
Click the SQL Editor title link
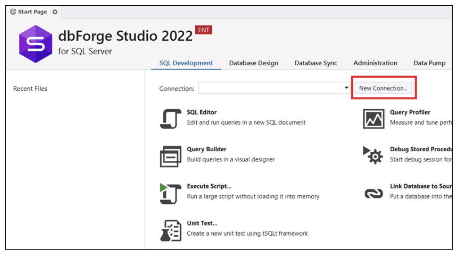pos(202,112)
